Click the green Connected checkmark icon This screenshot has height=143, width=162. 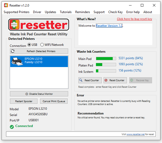click(12, 127)
